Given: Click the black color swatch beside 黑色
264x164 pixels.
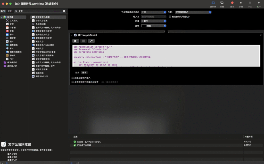Looking at the screenshot, I should [144, 26].
